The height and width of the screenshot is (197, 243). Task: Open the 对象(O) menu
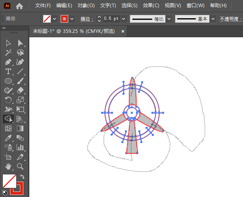[86, 6]
